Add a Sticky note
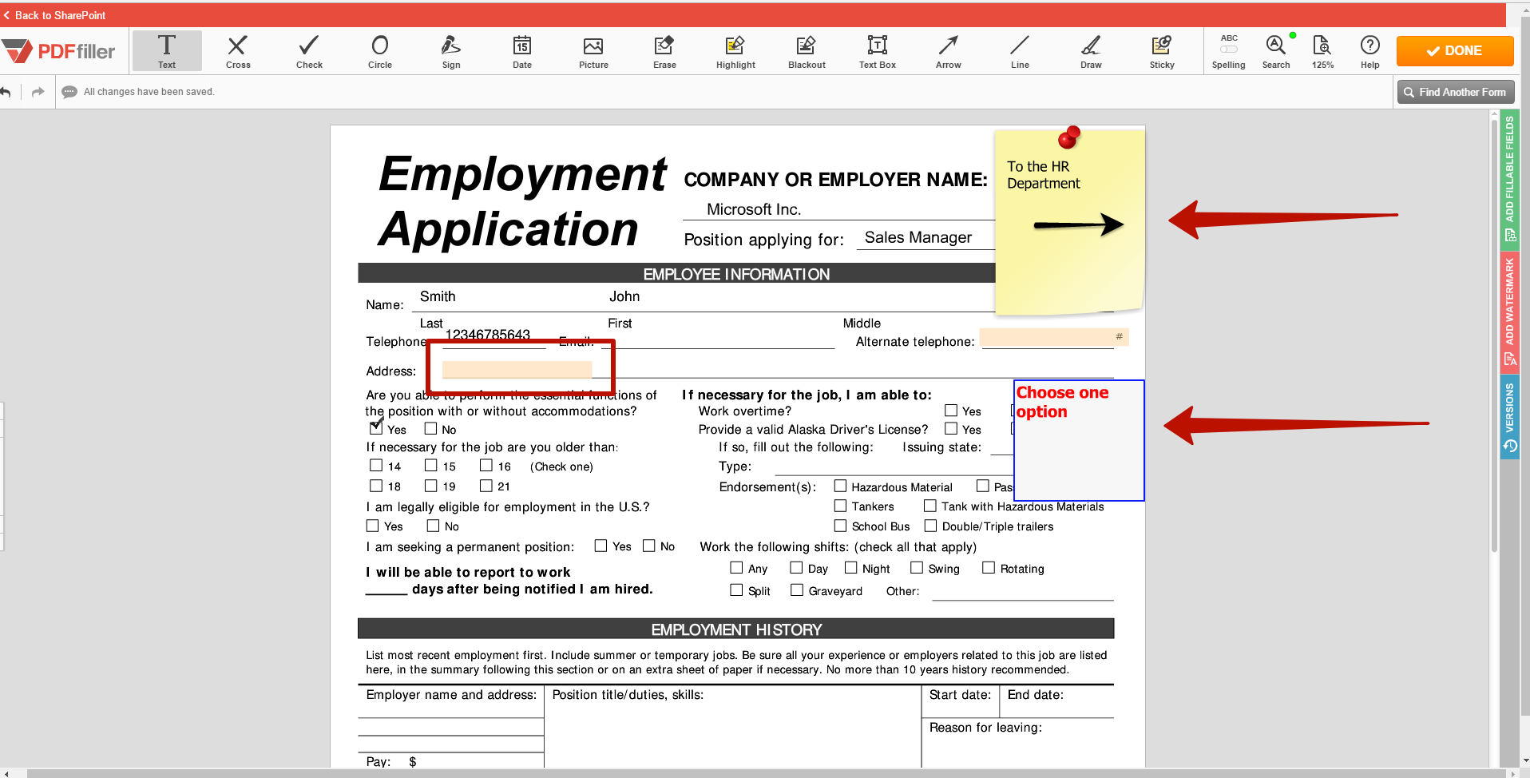The height and width of the screenshot is (778, 1530). click(x=1162, y=51)
